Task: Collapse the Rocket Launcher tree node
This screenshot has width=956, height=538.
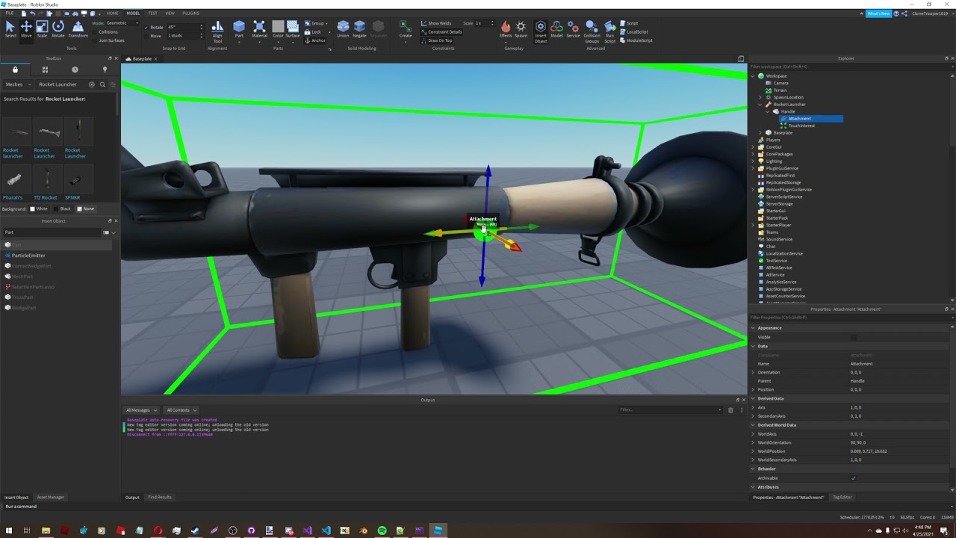Action: coord(760,105)
